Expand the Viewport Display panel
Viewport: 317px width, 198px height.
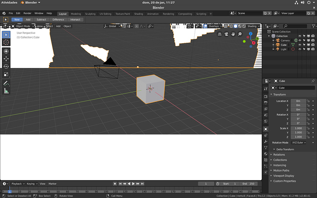click(x=283, y=176)
